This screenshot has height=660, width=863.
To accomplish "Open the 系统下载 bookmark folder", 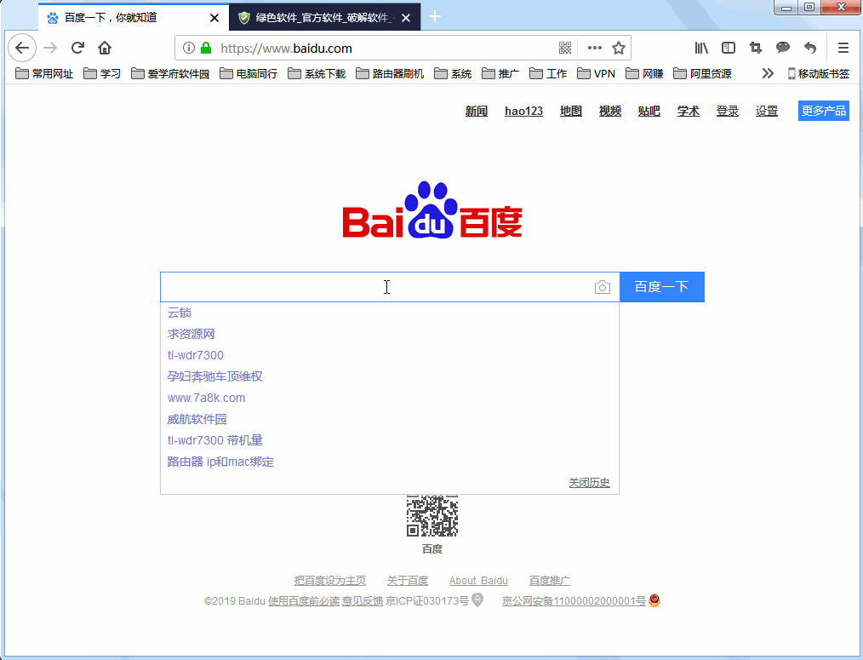I will click(317, 73).
